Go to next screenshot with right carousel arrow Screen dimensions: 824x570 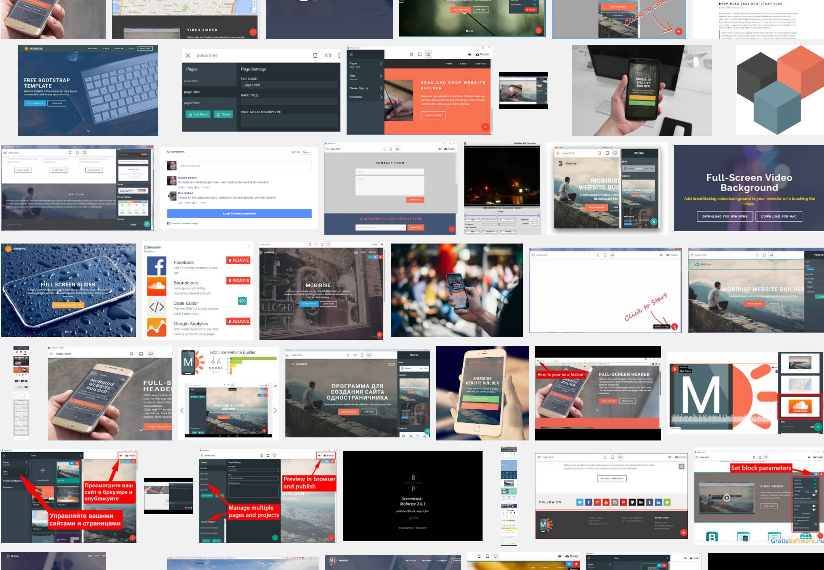275,410
